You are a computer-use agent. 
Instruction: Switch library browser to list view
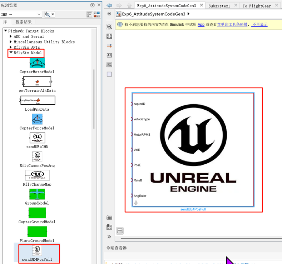point(89,14)
